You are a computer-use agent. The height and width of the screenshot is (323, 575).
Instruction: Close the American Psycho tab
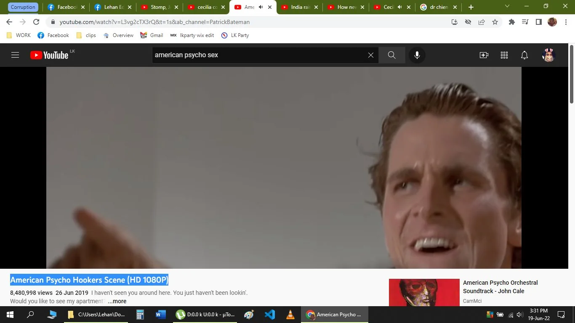(270, 7)
